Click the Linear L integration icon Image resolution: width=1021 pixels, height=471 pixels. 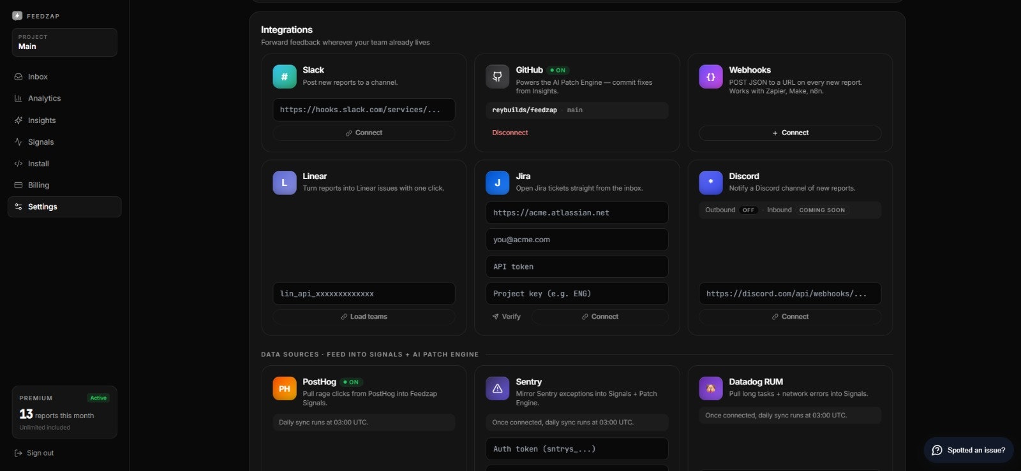(x=285, y=182)
